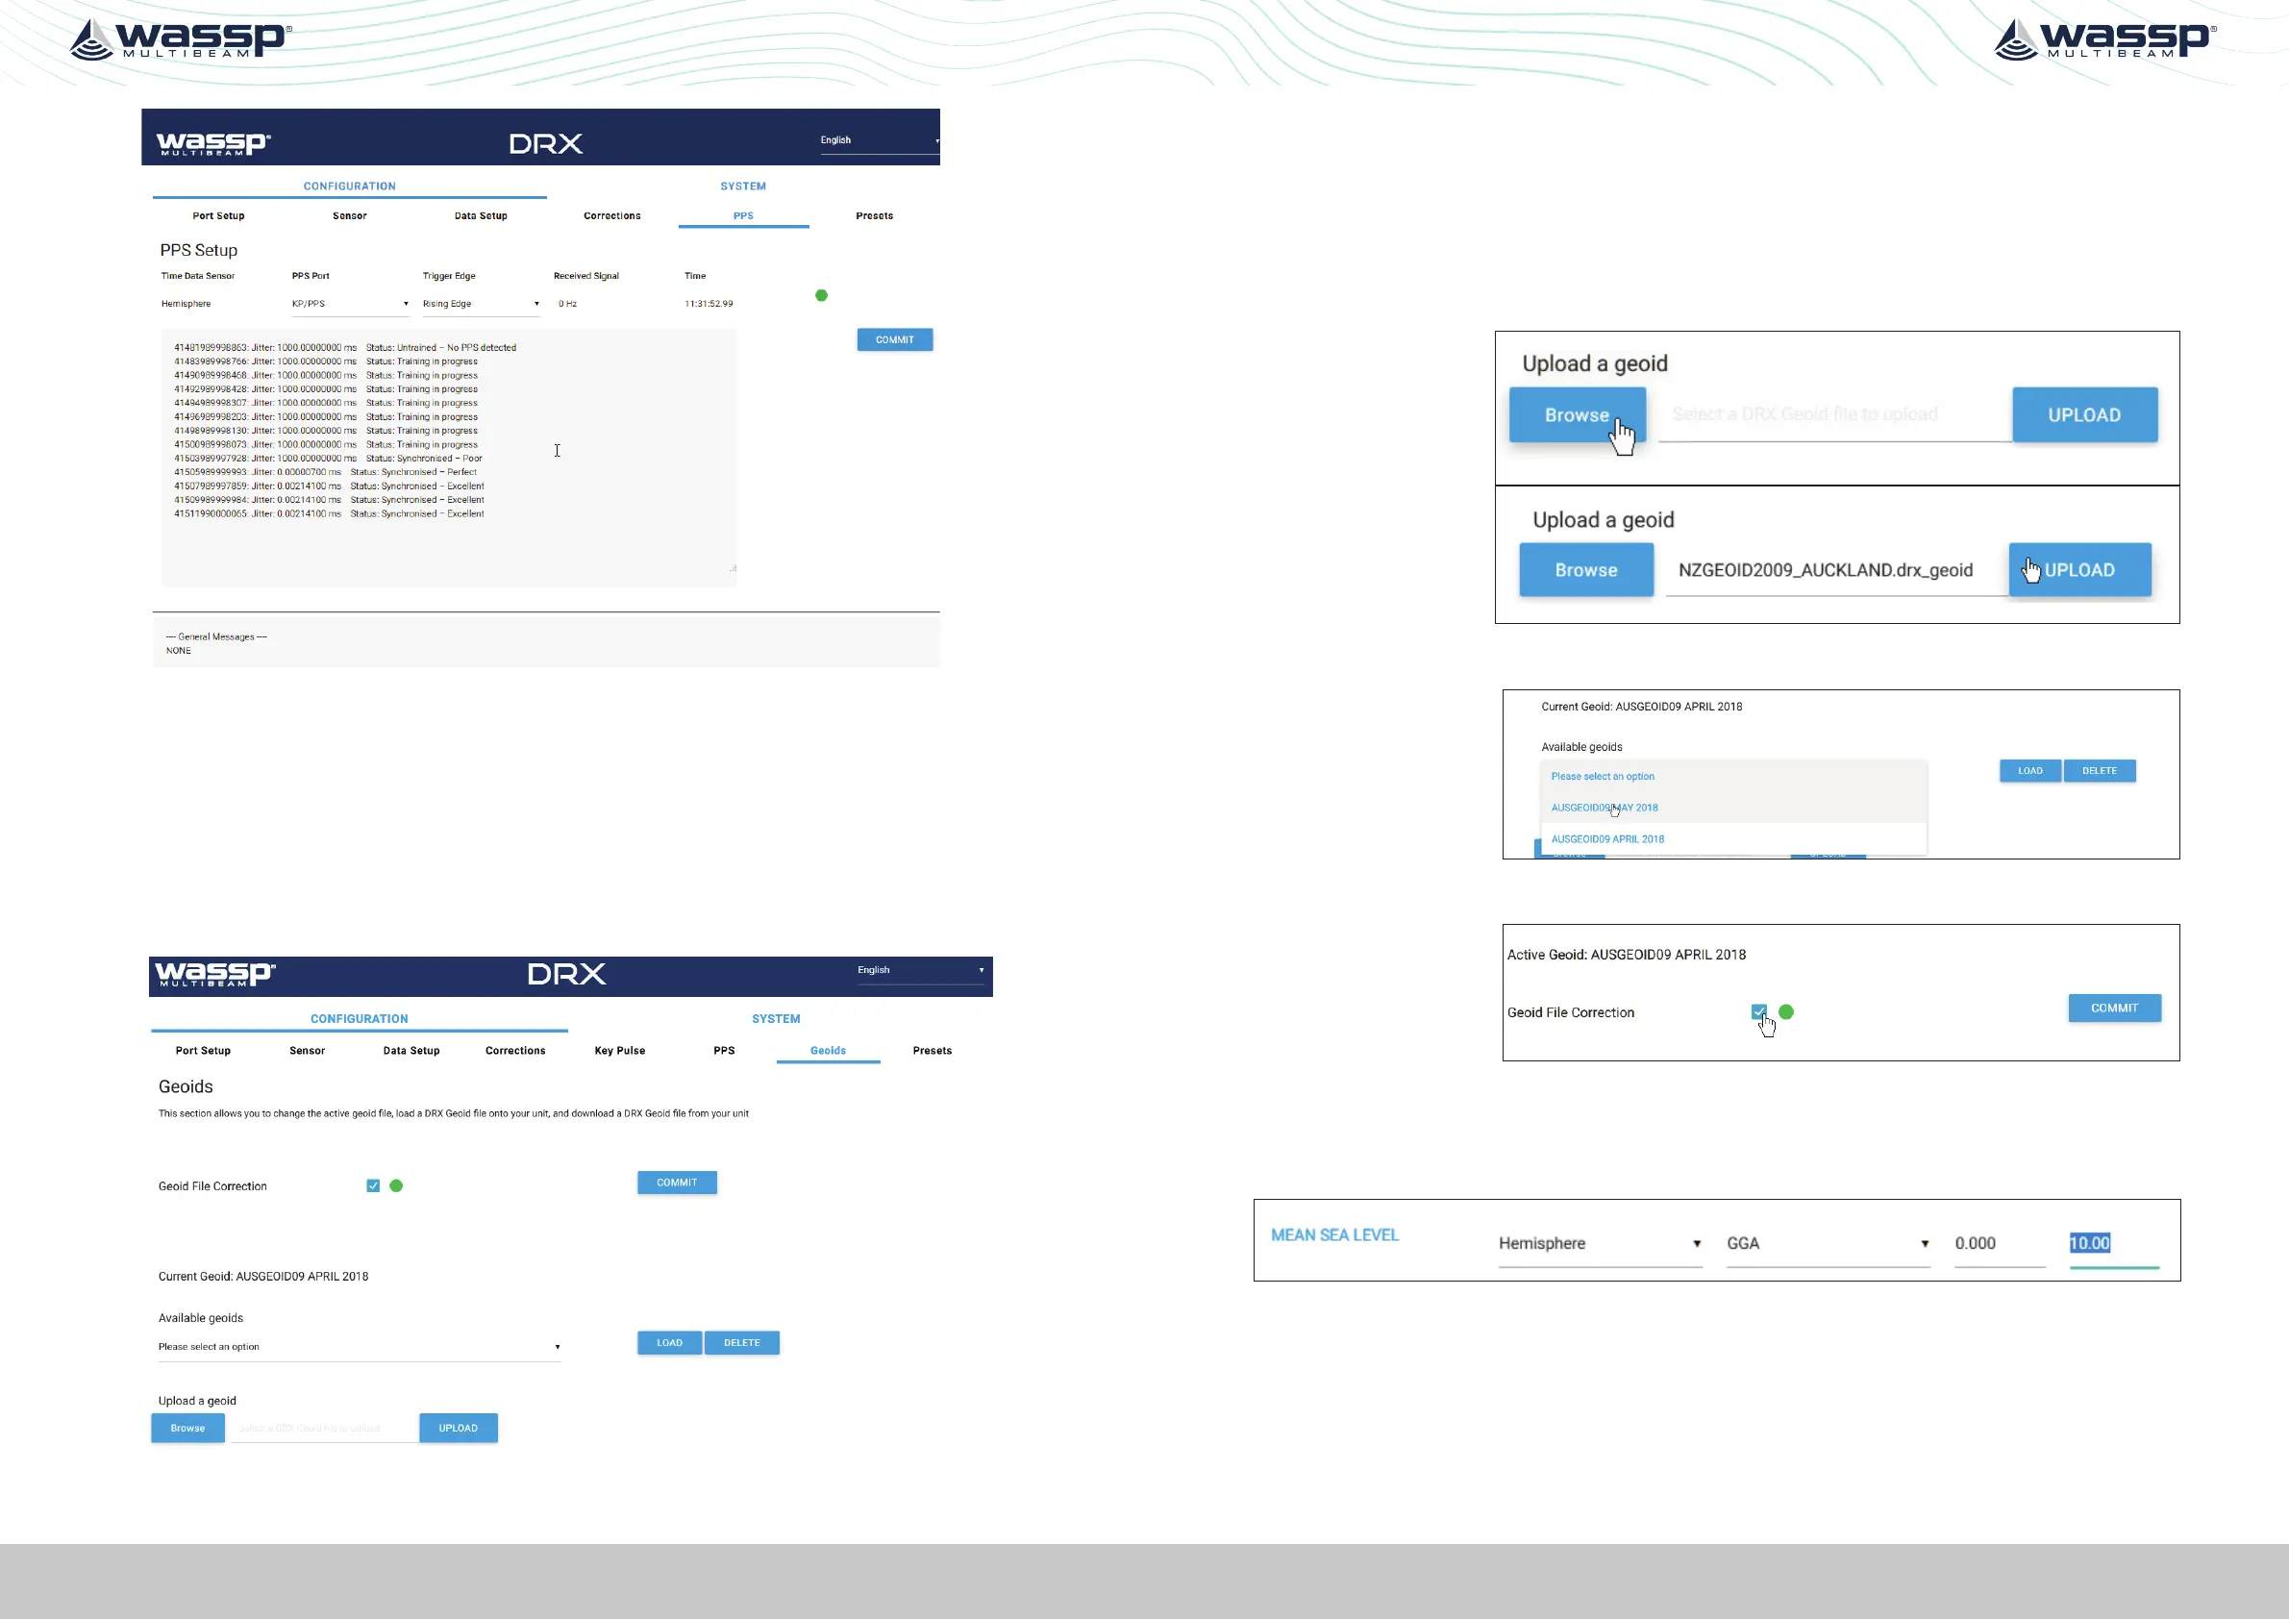Switch to the Corrections tab on the PPS page
The height and width of the screenshot is (1619, 2289).
(x=612, y=215)
